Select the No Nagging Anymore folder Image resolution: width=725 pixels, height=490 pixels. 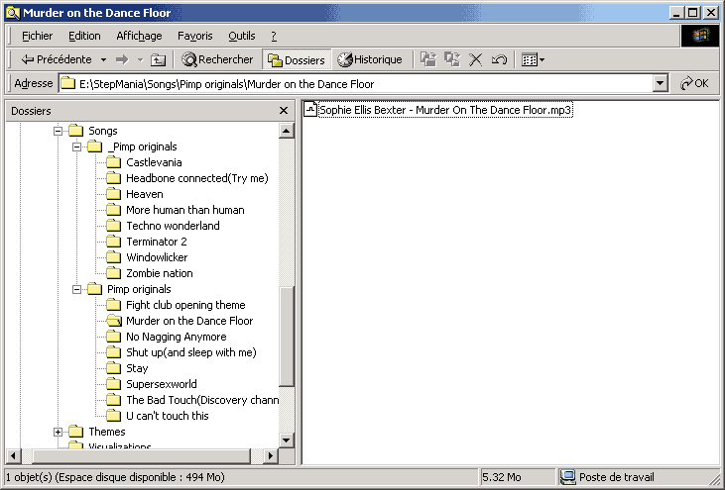coord(177,337)
